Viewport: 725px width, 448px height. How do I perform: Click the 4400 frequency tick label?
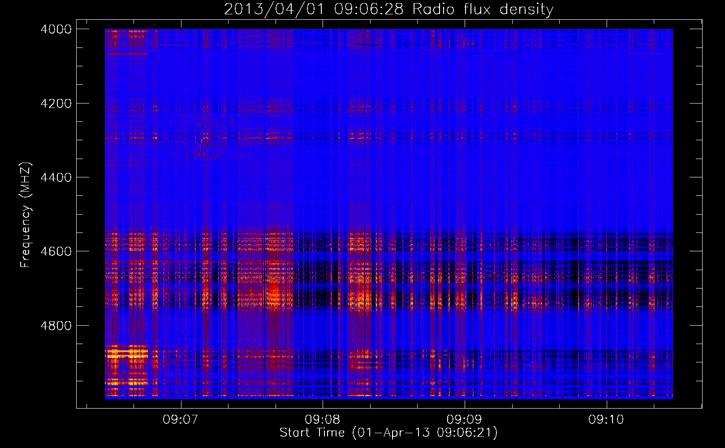click(56, 177)
